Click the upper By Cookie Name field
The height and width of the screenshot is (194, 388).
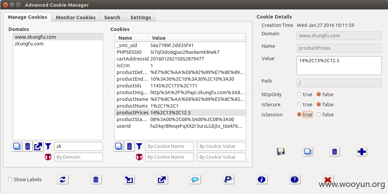pos(169,146)
